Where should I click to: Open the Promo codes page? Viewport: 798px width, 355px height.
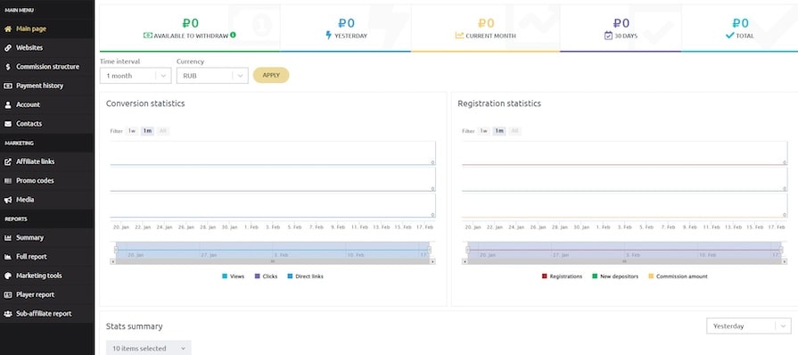(x=47, y=181)
